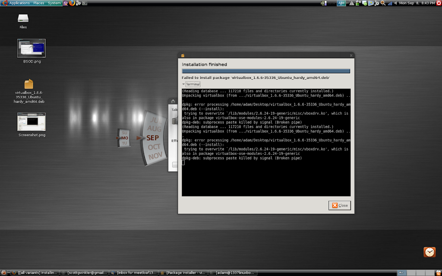
Task: Select the BSOD.png thumbnail on desktop
Action: [x=32, y=48]
